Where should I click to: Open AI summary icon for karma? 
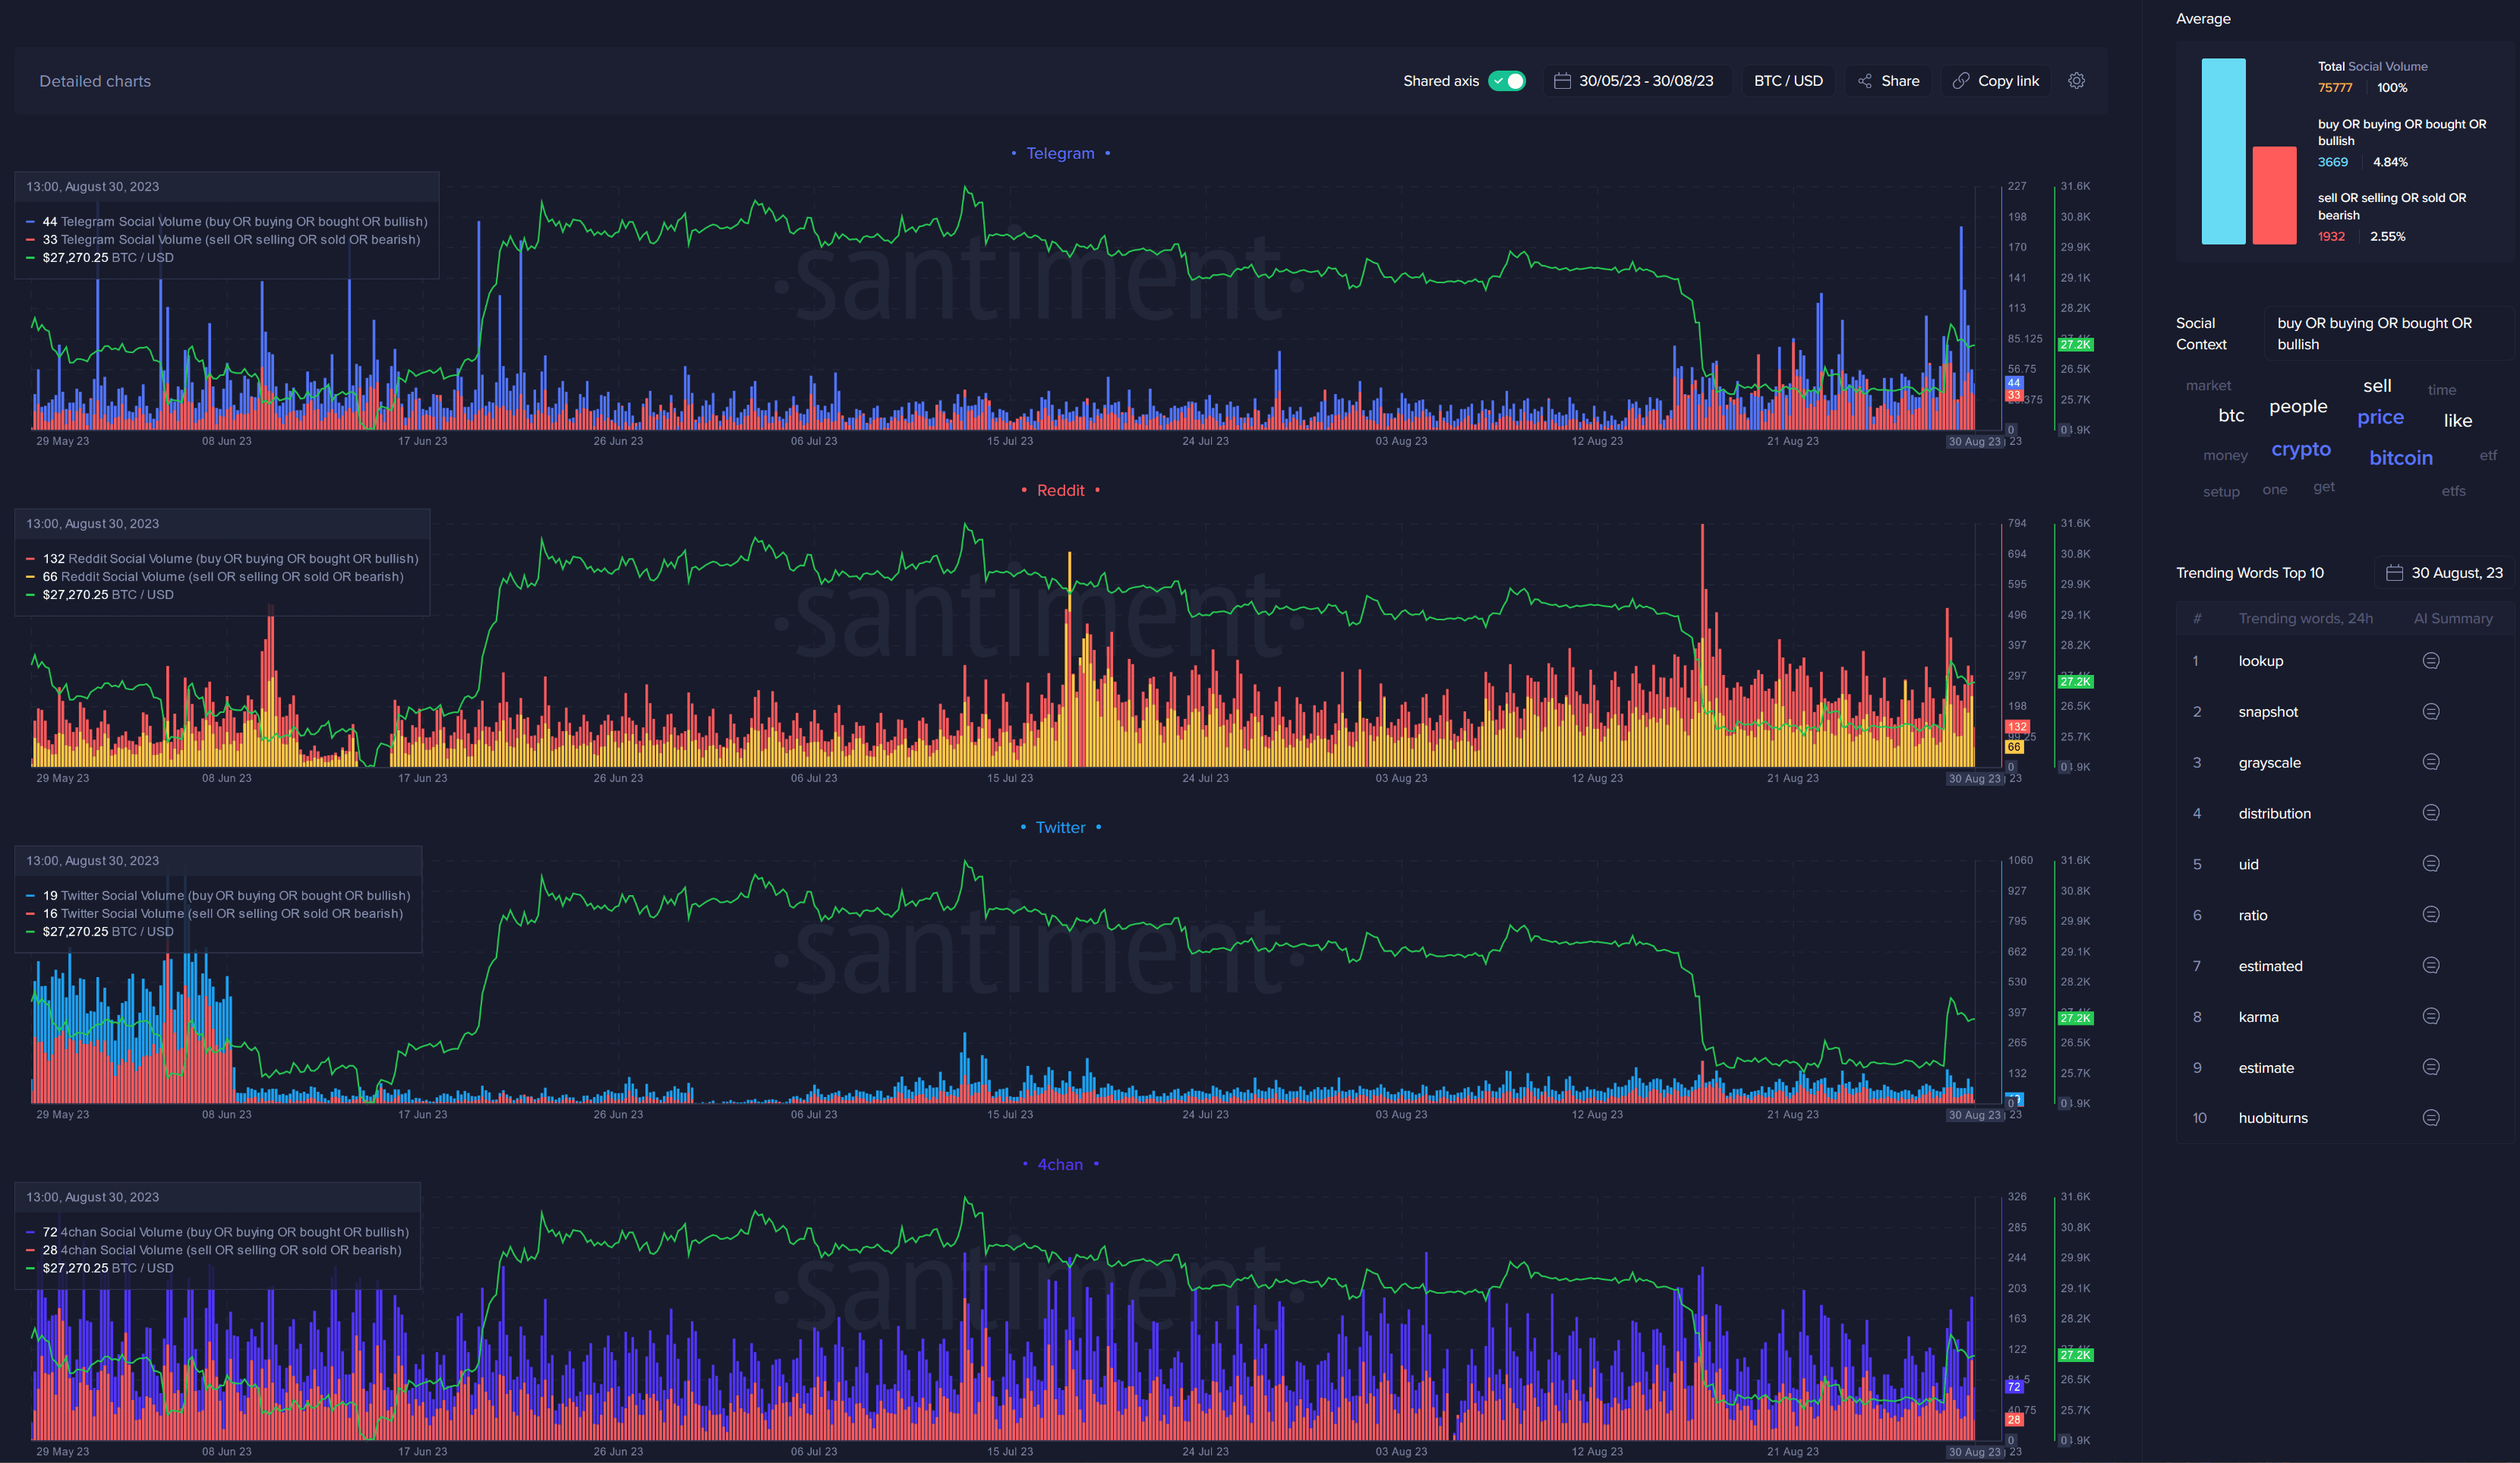coord(2431,1017)
